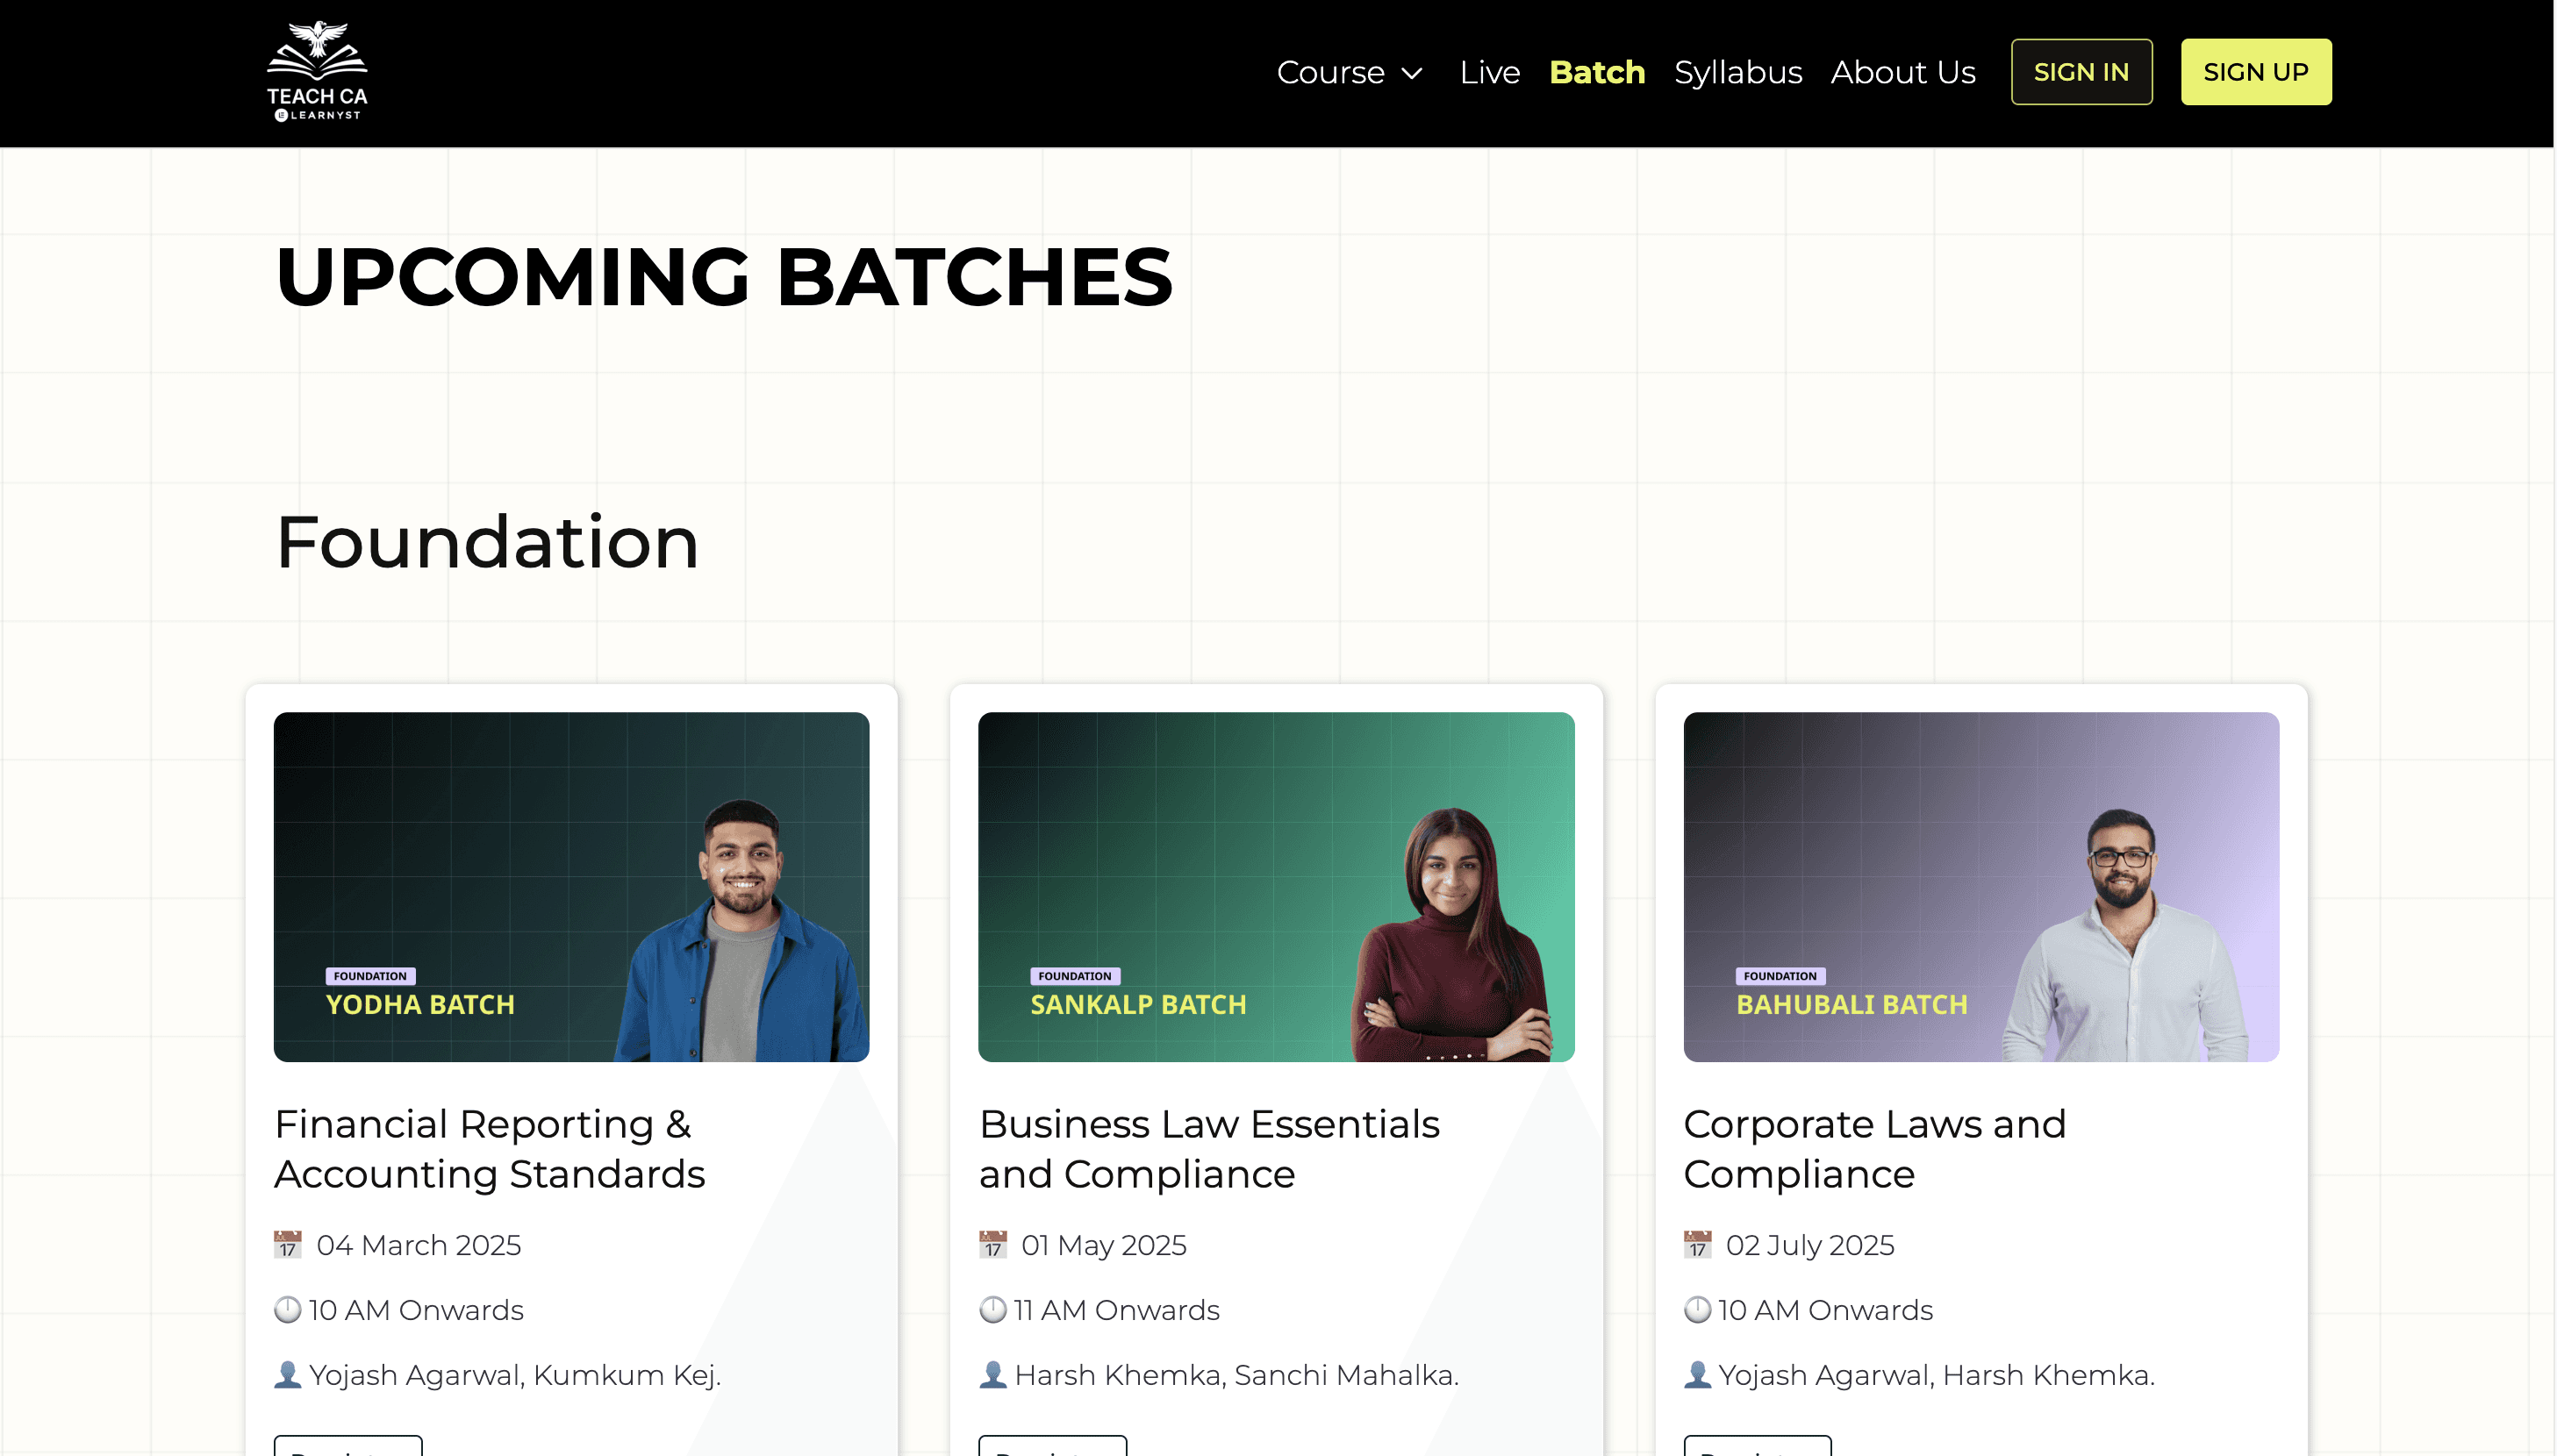
Task: Open the Sankalp Batch banner image
Action: (x=1276, y=886)
